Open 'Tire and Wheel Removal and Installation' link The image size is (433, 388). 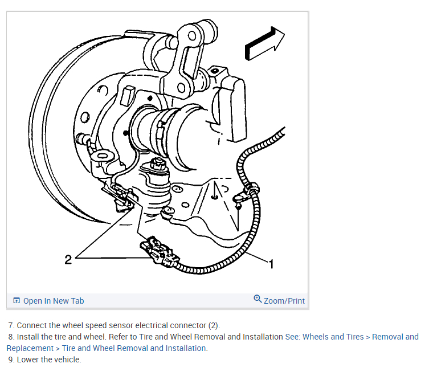[x=134, y=348]
